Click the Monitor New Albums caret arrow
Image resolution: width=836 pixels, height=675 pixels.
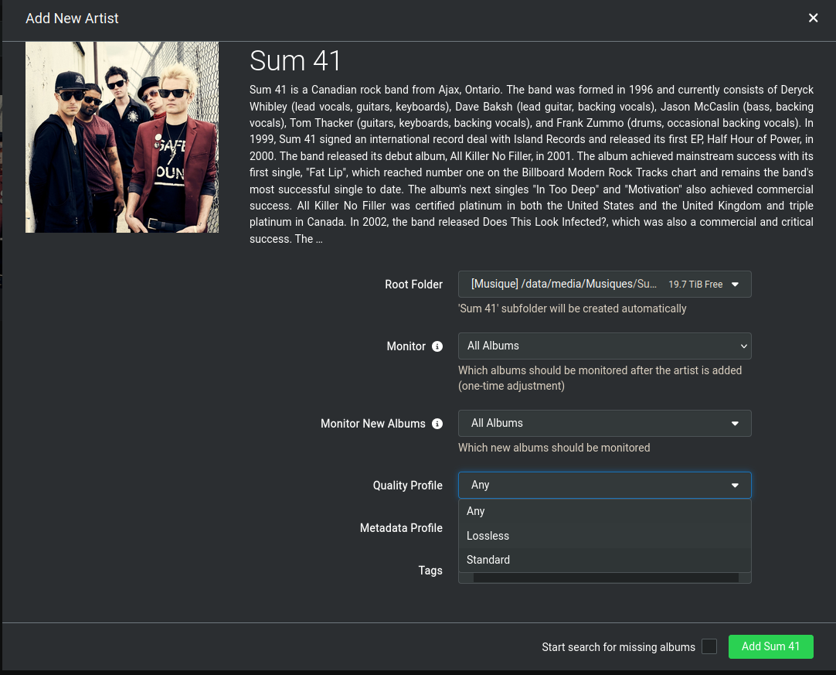(735, 424)
